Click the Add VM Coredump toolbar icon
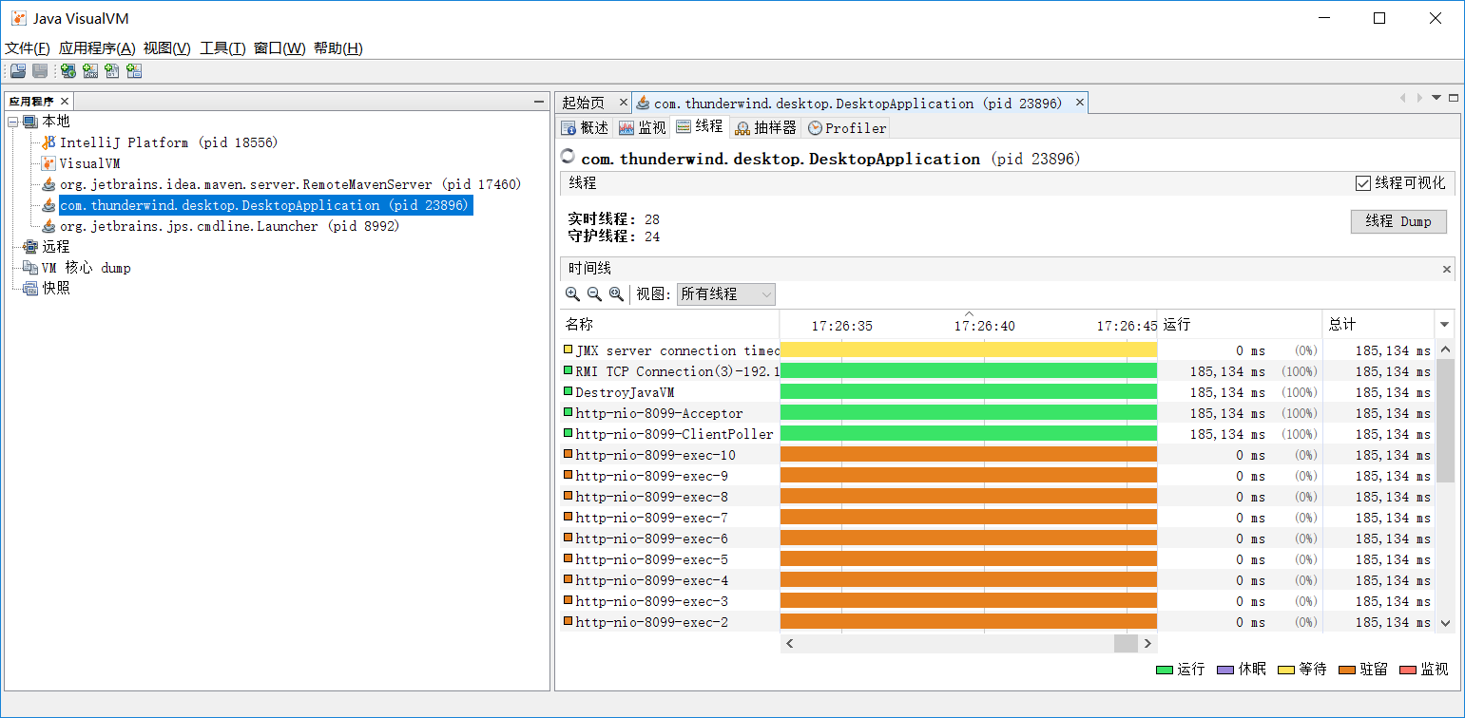 pyautogui.click(x=112, y=71)
